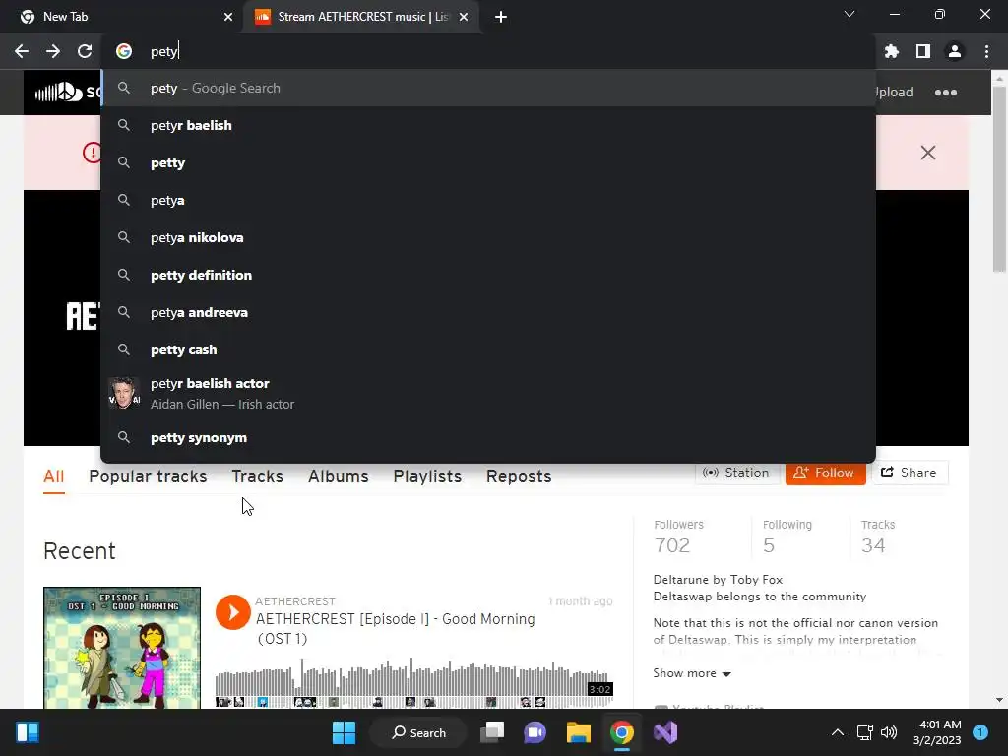The image size is (1008, 756).
Task: Open the Teams Chat taskbar icon
Action: click(535, 732)
